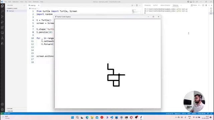Open Windows Start menu
The width and height of the screenshot is (214, 120).
(x=72, y=117)
